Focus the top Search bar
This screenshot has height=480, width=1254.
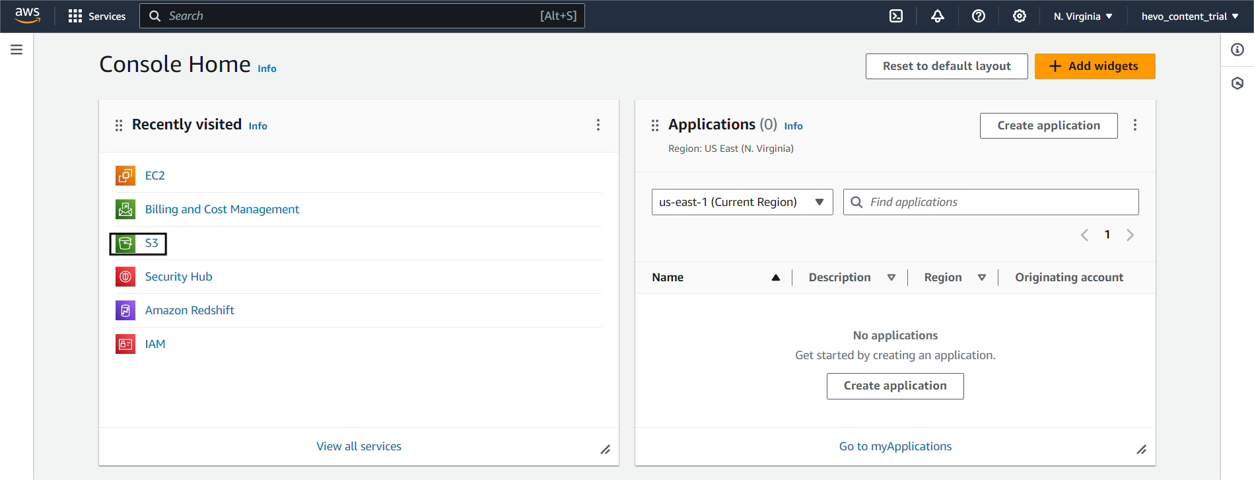point(362,16)
